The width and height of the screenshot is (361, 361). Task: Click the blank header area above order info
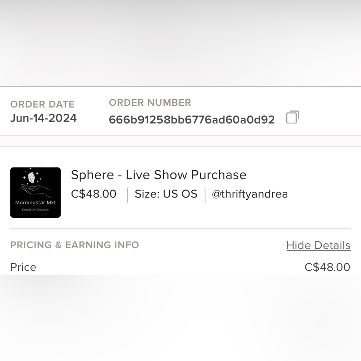tap(180, 43)
